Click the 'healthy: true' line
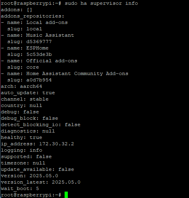The height and width of the screenshot is (198, 189). (x=22, y=137)
